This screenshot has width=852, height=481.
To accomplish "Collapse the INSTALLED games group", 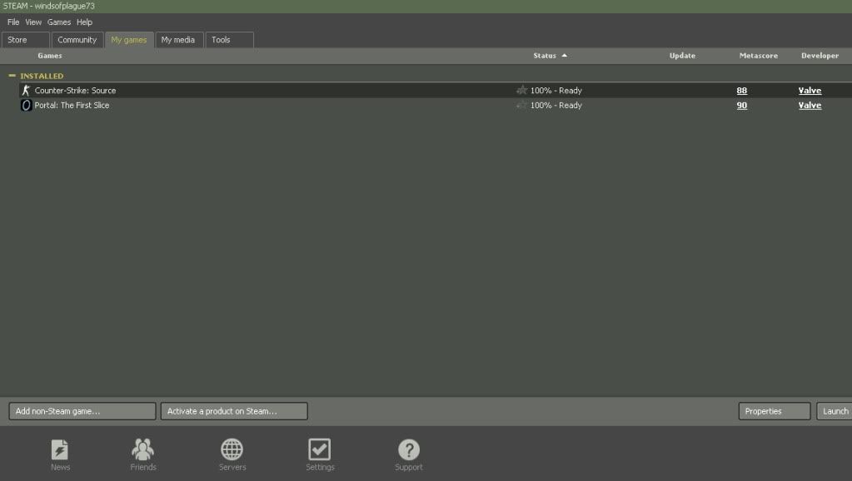I will point(12,76).
